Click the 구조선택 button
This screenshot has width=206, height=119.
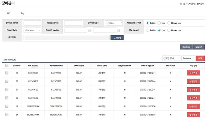[117, 38]
